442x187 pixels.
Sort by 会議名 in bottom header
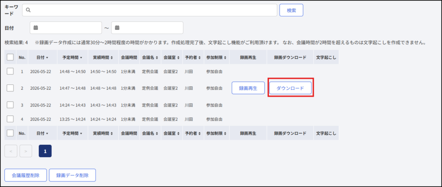pos(150,133)
